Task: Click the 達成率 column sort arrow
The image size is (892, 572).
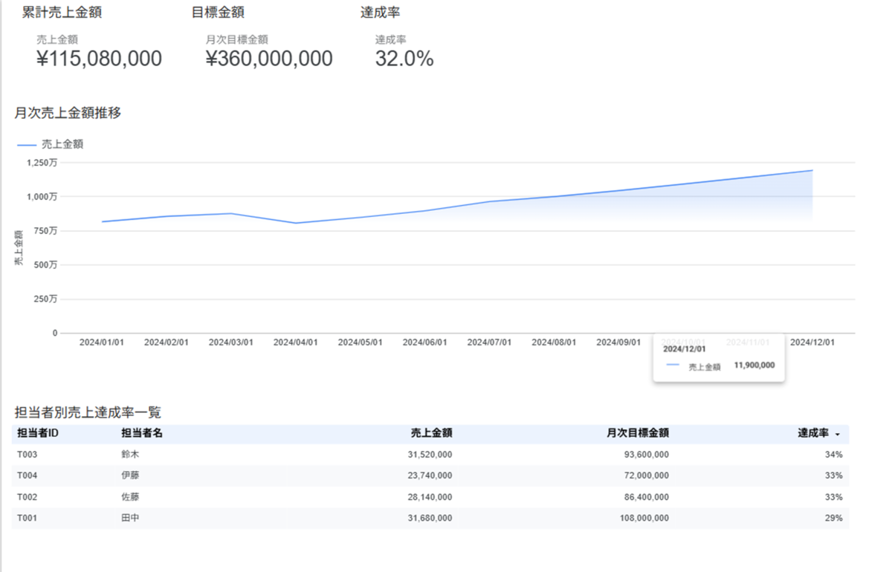Action: point(838,435)
